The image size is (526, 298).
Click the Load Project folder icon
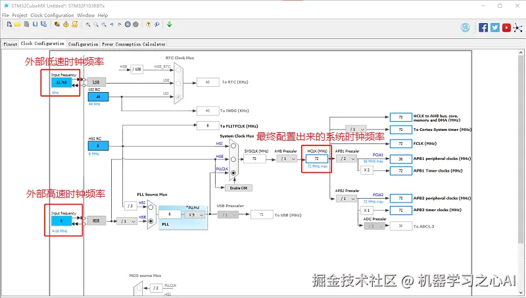[18, 24]
